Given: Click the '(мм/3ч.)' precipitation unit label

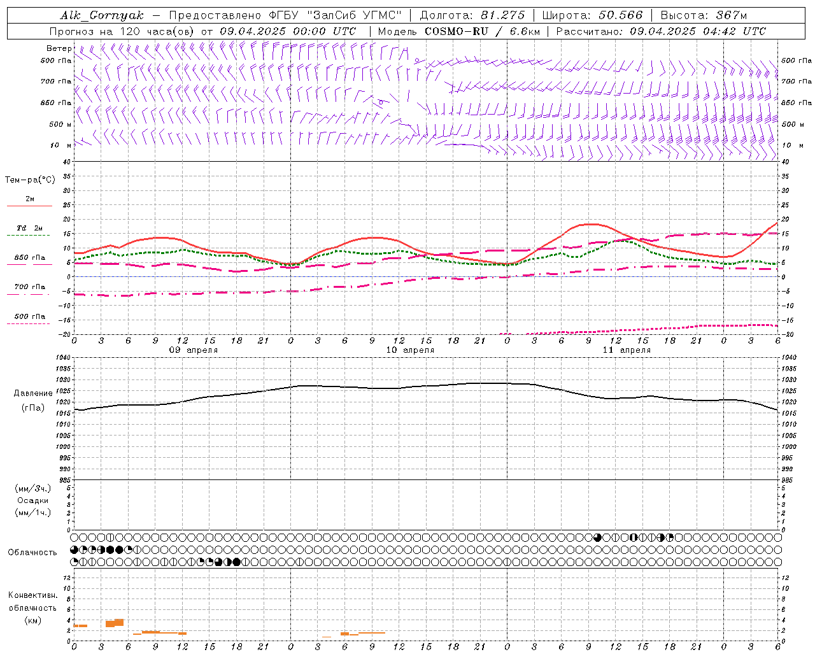Looking at the screenshot, I should pyautogui.click(x=33, y=488).
